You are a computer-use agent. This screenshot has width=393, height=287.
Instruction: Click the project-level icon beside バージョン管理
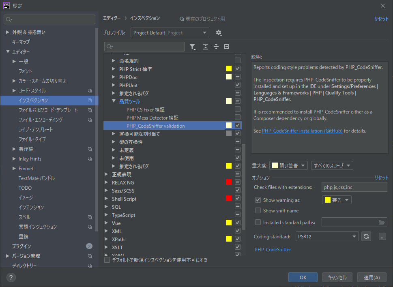pos(90,256)
